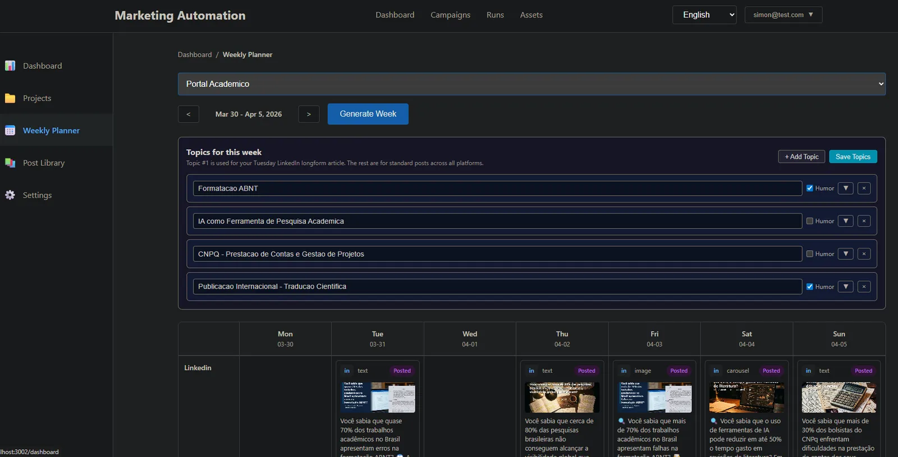Click LinkedIn icon on Friday image post
Screen dimensions: 898x457
pos(624,371)
